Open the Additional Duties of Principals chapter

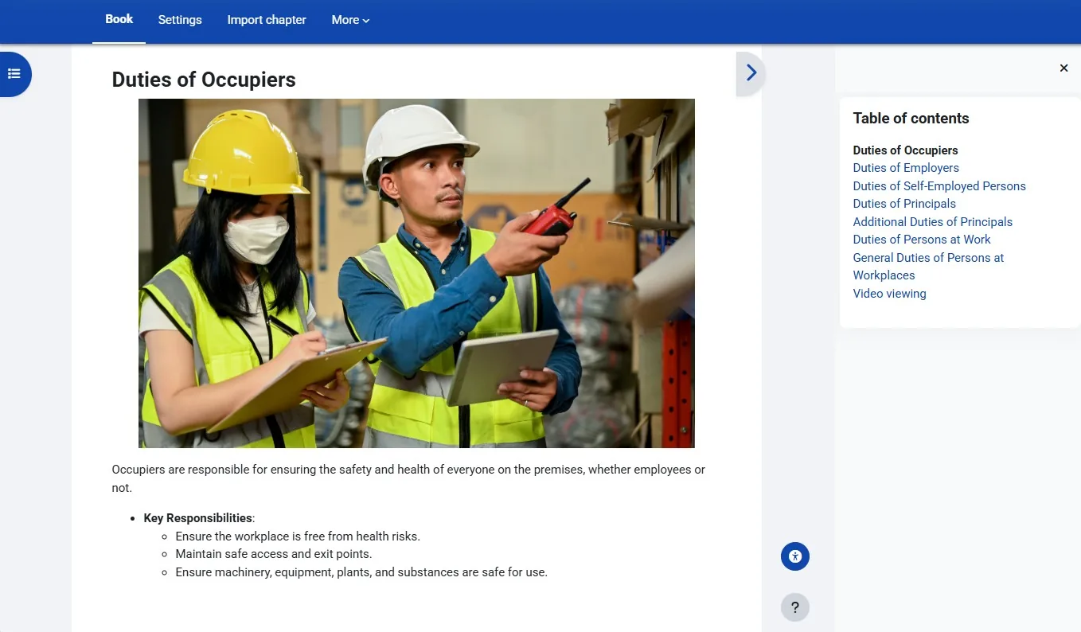click(x=933, y=221)
